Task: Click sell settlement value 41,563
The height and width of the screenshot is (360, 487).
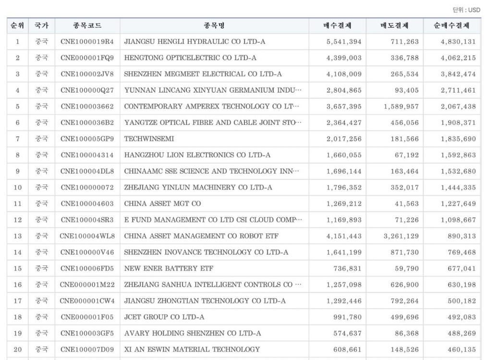Action: click(x=407, y=204)
